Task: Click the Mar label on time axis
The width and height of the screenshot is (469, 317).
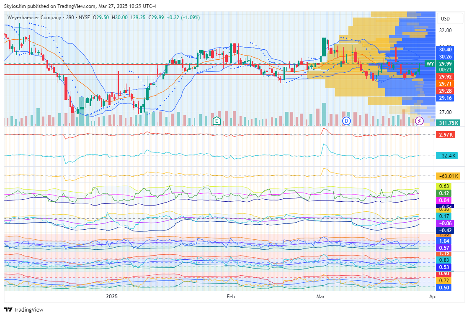Action: point(321,297)
